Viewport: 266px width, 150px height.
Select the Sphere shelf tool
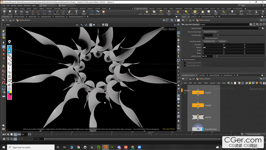[10, 12]
